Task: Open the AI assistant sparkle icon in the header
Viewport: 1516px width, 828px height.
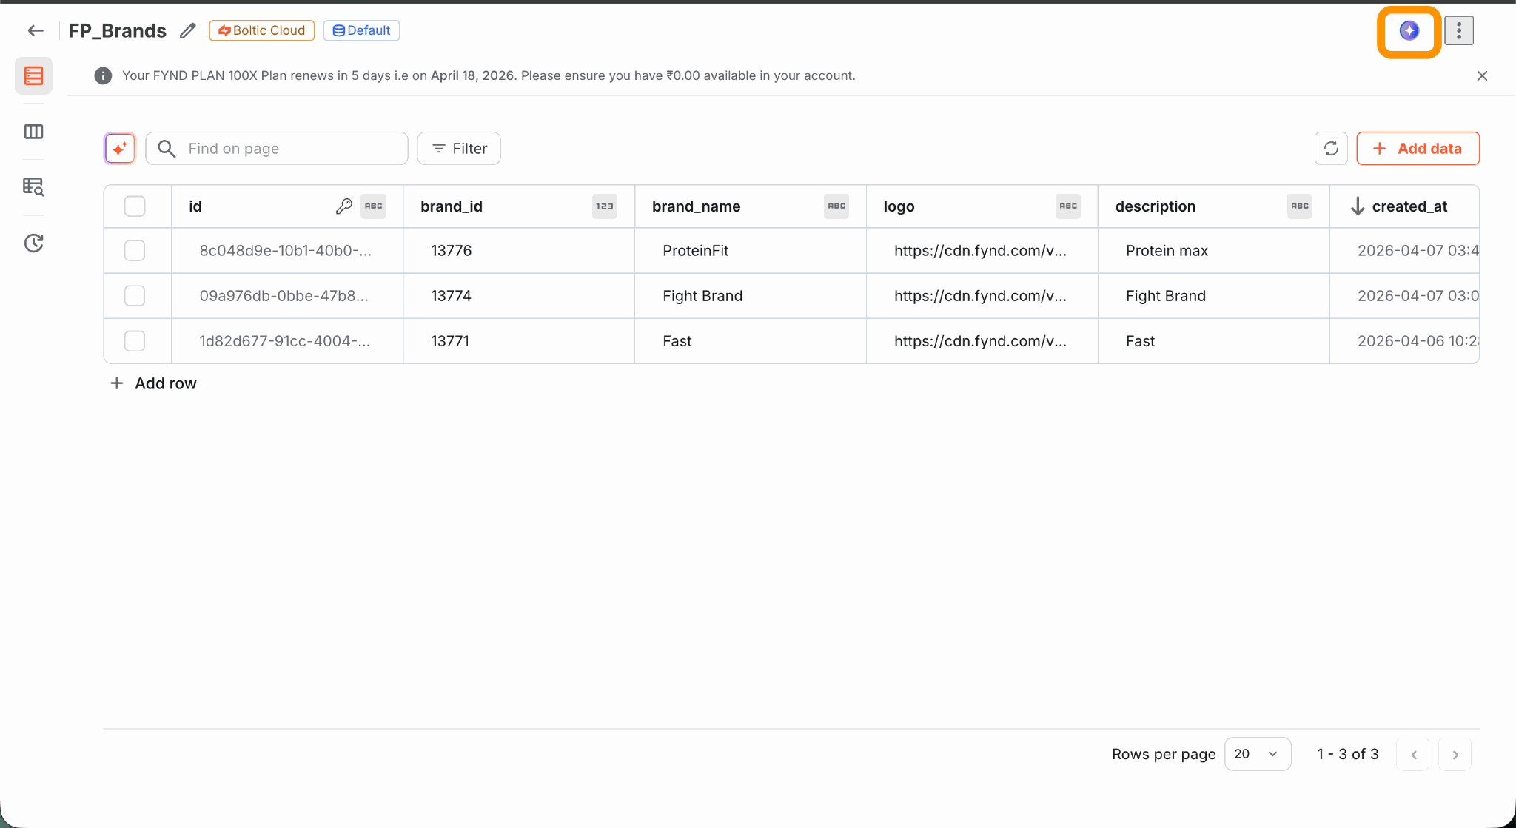Action: (1409, 30)
